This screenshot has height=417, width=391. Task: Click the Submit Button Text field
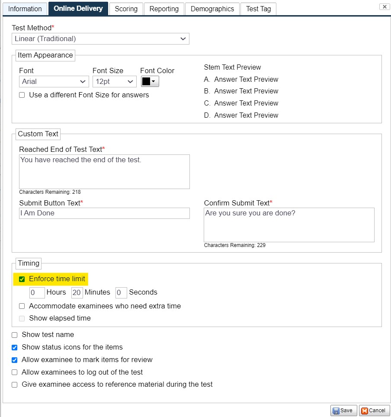(x=104, y=213)
